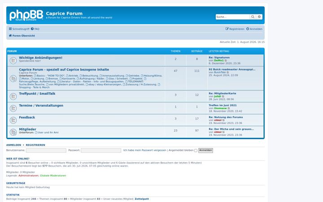323x202 pixels.
Task: Click the Termine / Veranstaltungen forum icon
Action: point(13,108)
